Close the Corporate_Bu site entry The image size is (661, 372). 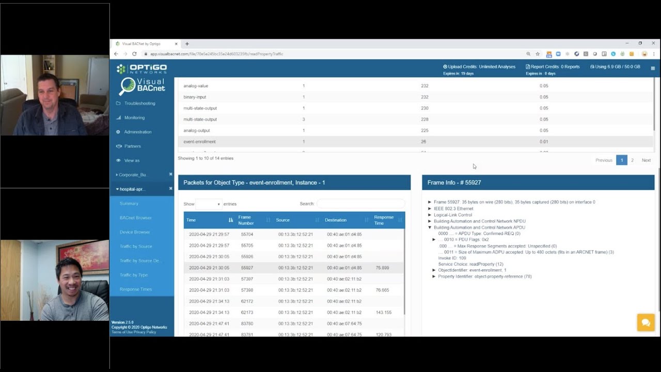pyautogui.click(x=170, y=175)
